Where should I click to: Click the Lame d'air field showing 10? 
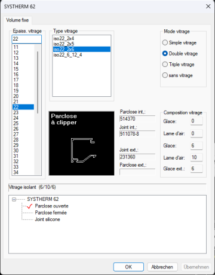click(196, 157)
